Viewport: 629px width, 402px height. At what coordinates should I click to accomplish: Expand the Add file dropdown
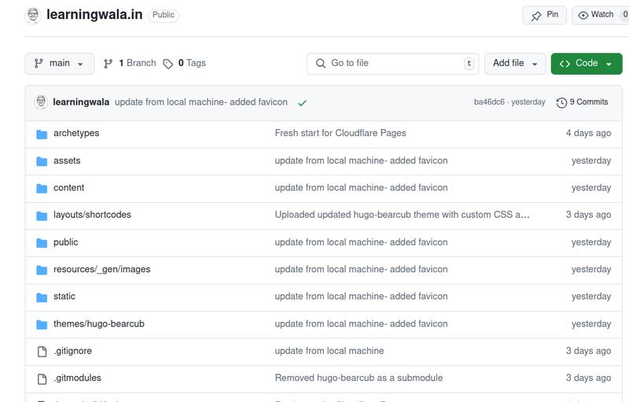click(515, 64)
